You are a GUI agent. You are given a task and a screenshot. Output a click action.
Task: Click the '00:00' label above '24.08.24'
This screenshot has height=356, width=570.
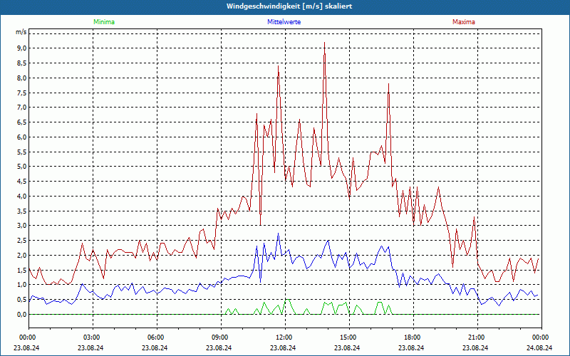coord(541,337)
